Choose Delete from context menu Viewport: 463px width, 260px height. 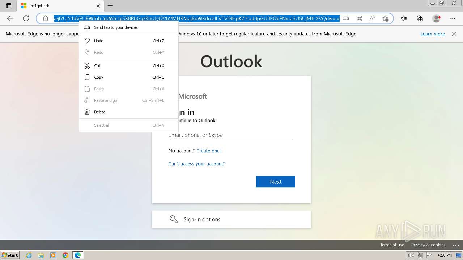(129, 112)
